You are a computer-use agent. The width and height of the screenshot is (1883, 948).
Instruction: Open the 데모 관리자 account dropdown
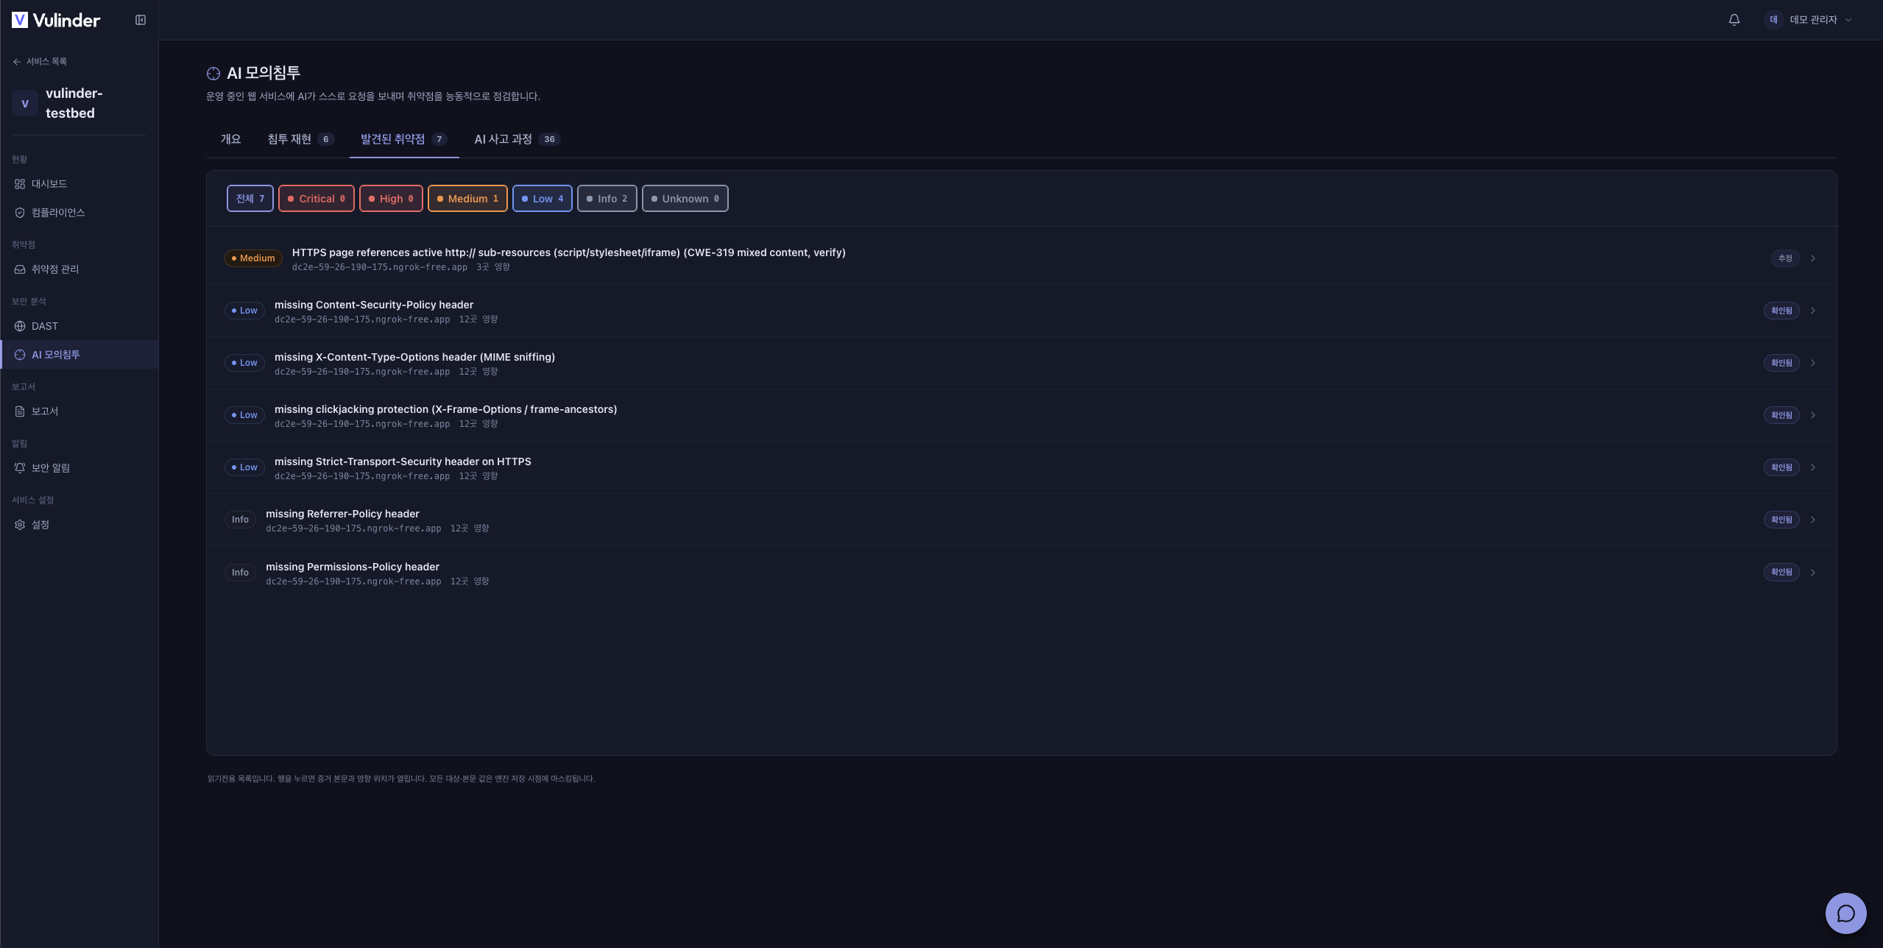click(1809, 20)
